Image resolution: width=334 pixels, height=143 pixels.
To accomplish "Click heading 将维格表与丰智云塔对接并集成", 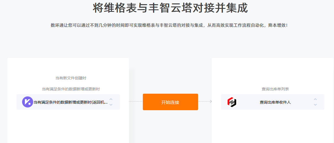I will pos(170,8).
